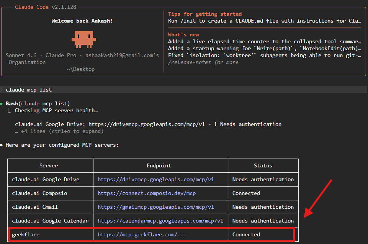The image size is (368, 244).
Task: Click the '~\Desktop' working directory path
Action: point(81,69)
